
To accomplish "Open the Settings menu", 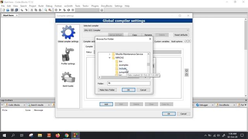I will (x=119, y=6).
